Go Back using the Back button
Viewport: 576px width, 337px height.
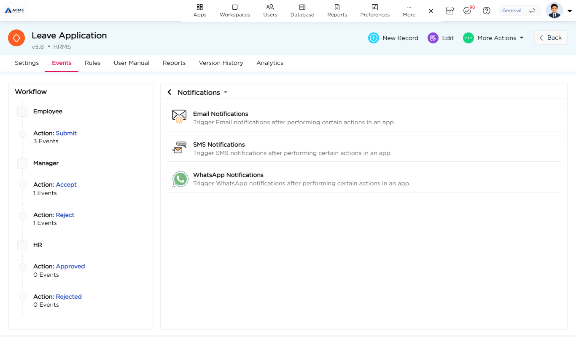(x=551, y=37)
